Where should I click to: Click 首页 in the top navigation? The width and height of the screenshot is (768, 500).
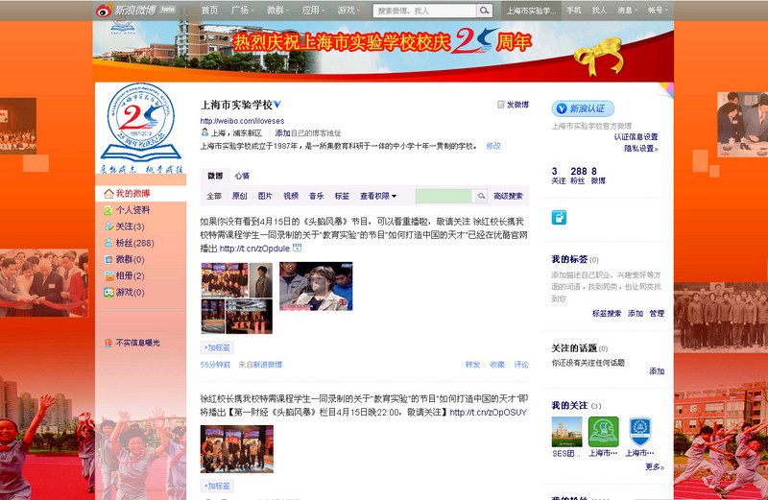(209, 11)
